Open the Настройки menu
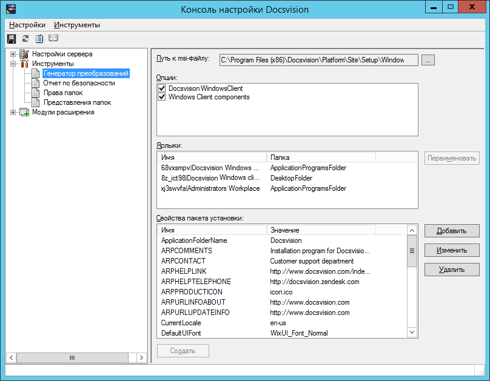This screenshot has width=490, height=381. tap(27, 25)
